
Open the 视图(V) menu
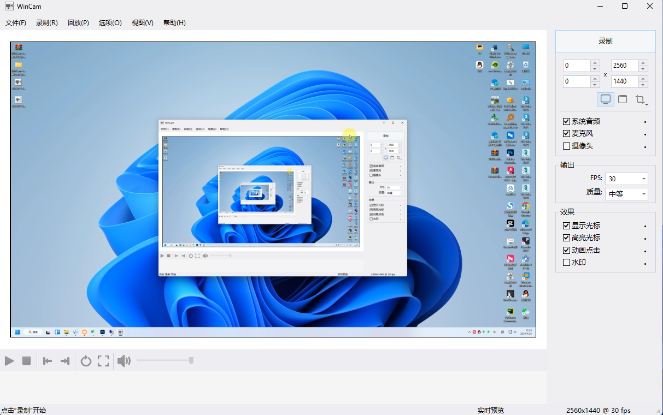click(x=143, y=23)
